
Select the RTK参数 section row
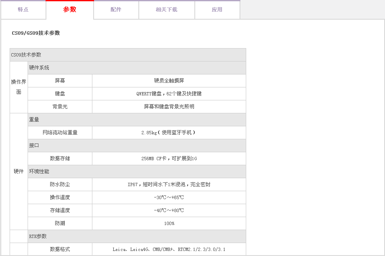pyautogui.click(x=136, y=236)
